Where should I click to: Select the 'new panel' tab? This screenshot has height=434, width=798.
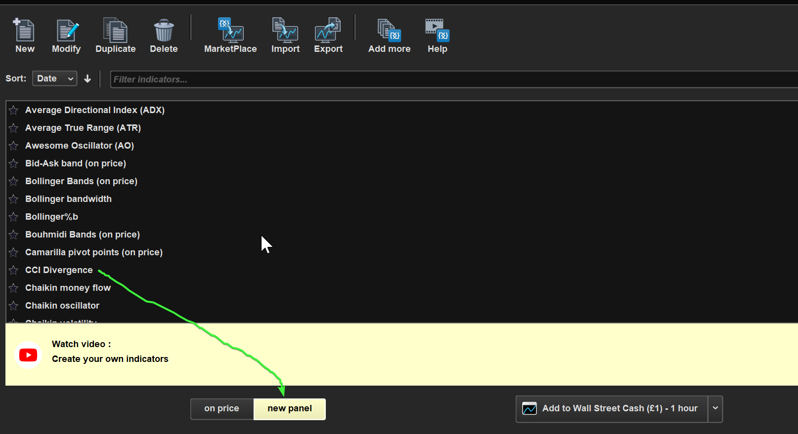click(x=290, y=409)
